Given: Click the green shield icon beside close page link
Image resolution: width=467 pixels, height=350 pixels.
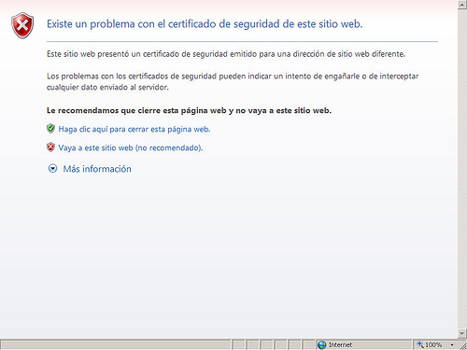Looking at the screenshot, I should click(x=50, y=128).
